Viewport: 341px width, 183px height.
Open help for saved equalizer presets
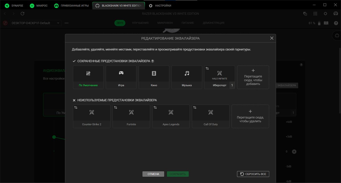[x=153, y=61]
